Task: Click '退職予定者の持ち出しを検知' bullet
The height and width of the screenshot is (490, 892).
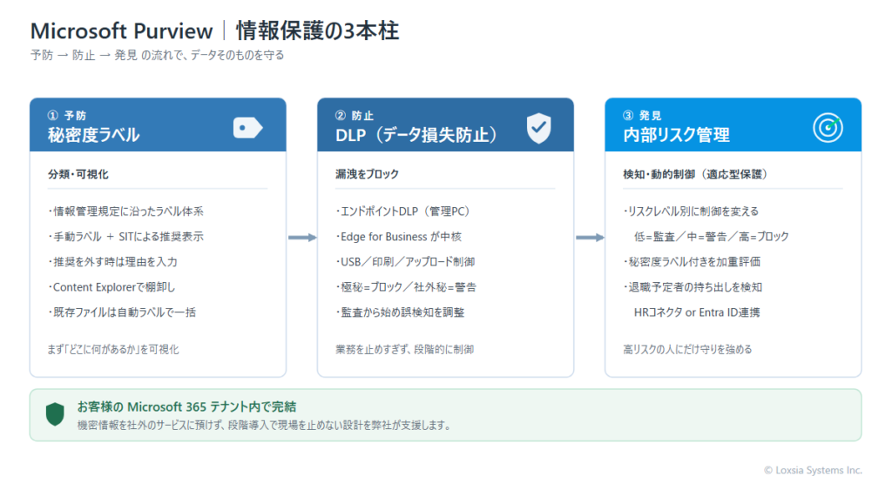Action: (693, 287)
